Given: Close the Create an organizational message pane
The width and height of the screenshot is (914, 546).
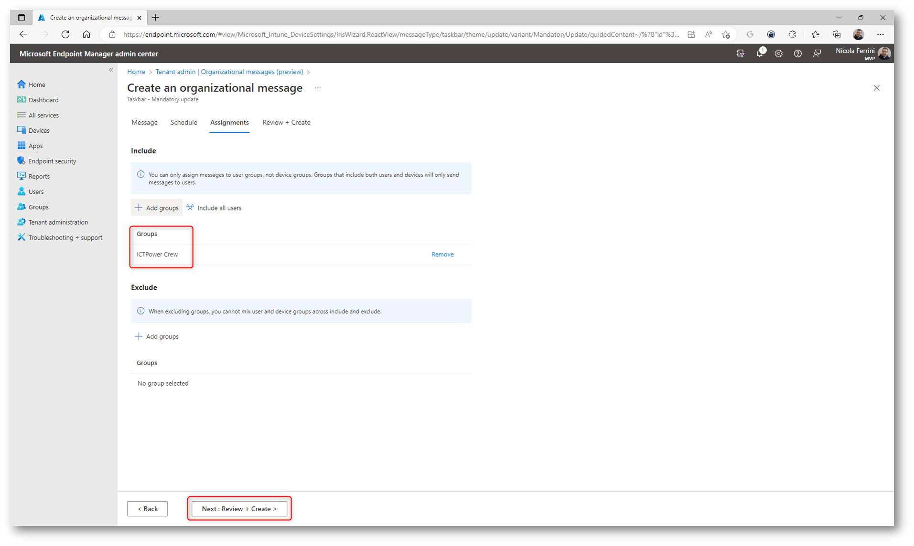Looking at the screenshot, I should click(x=876, y=88).
